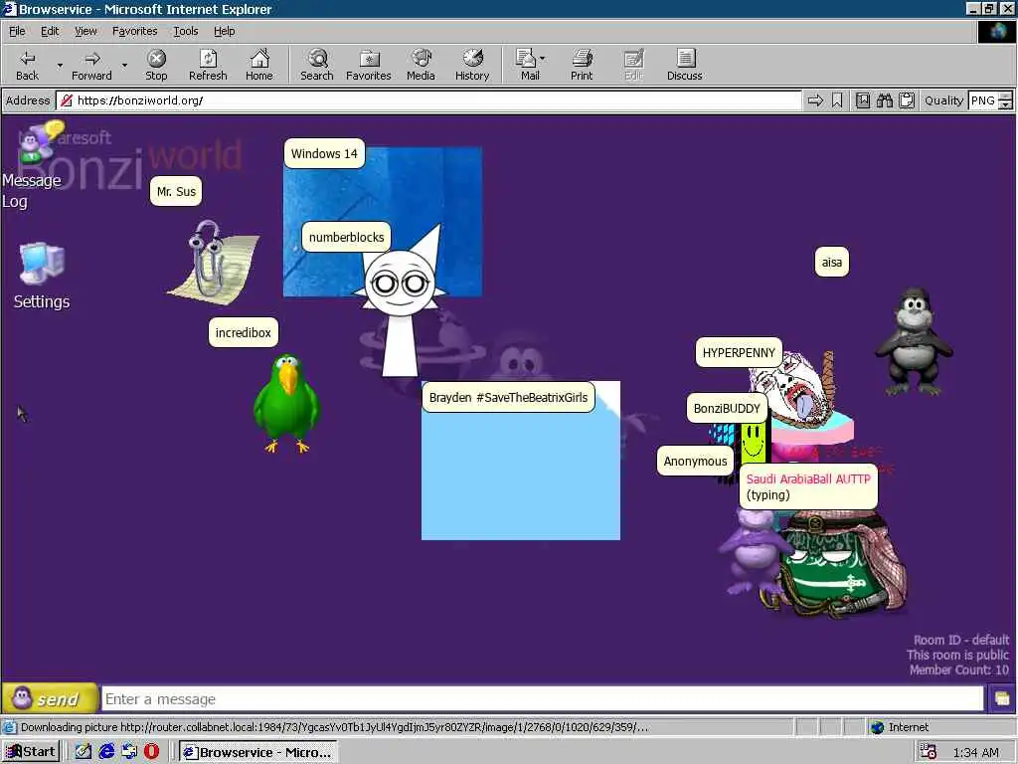The height and width of the screenshot is (764, 1018).
Task: Click the incredibox name bubble
Action: [243, 332]
